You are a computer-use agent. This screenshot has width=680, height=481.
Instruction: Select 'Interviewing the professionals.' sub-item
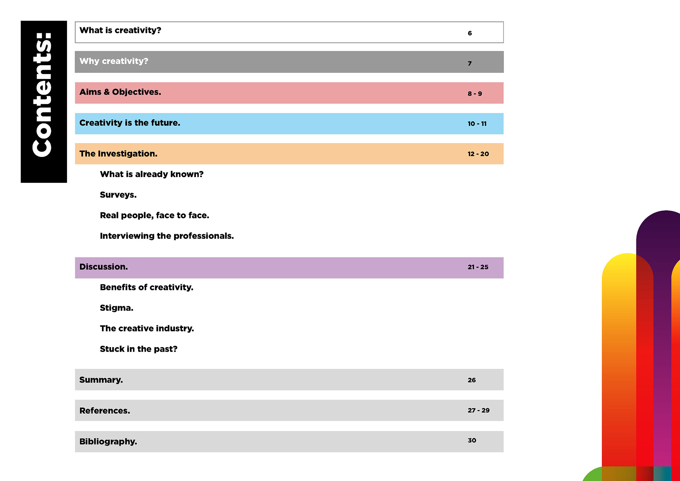[x=167, y=236]
